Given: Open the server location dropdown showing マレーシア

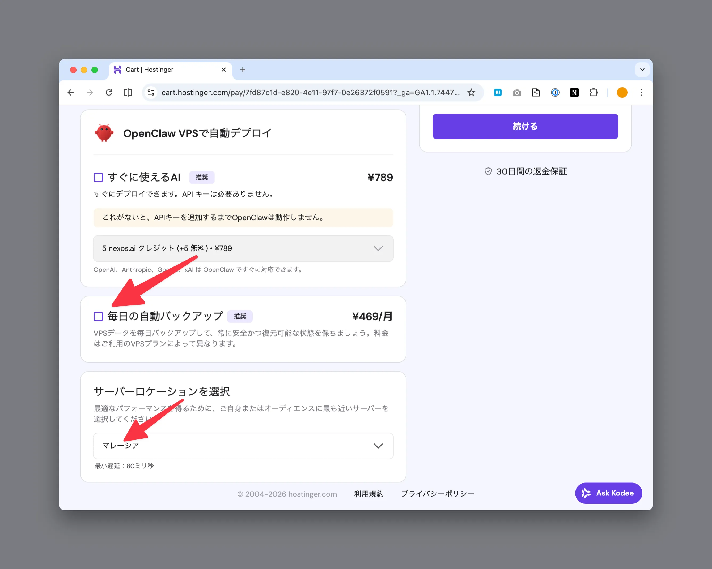Looking at the screenshot, I should [x=378, y=446].
